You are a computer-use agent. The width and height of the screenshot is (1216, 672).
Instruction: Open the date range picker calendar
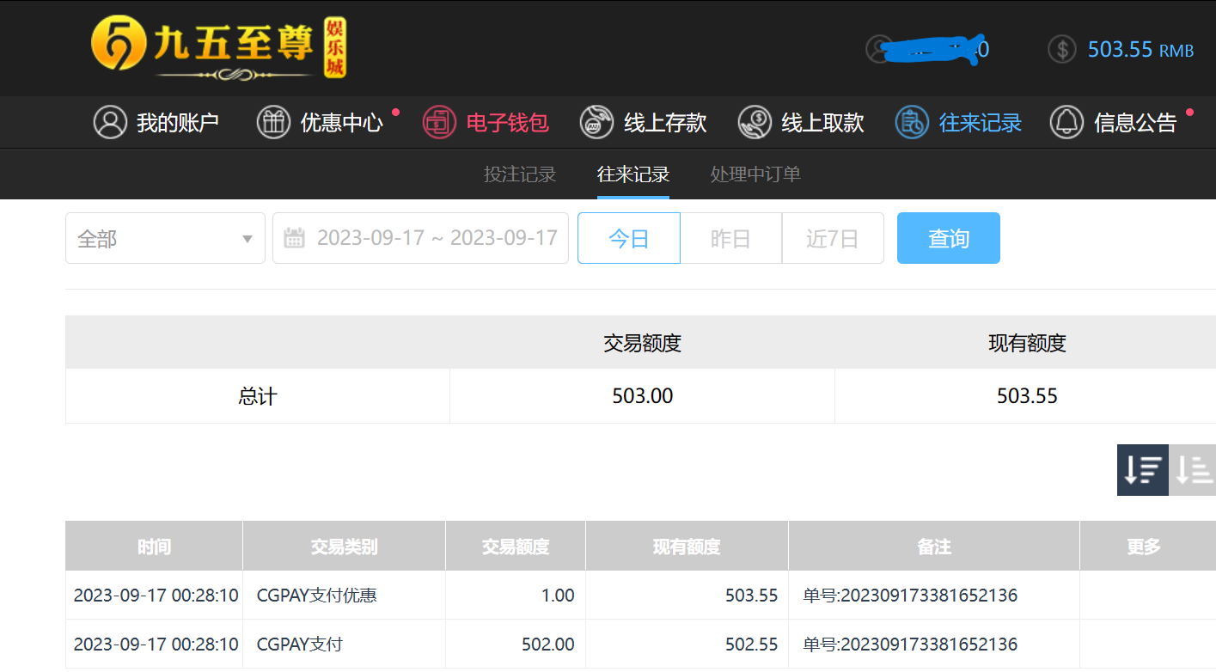pyautogui.click(x=420, y=238)
